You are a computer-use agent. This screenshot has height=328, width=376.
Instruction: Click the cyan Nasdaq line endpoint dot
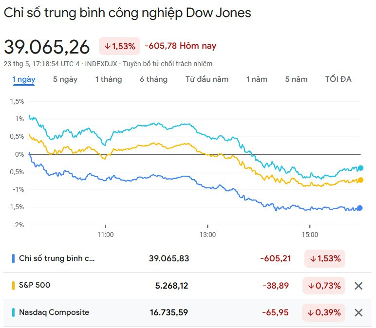[x=360, y=168]
